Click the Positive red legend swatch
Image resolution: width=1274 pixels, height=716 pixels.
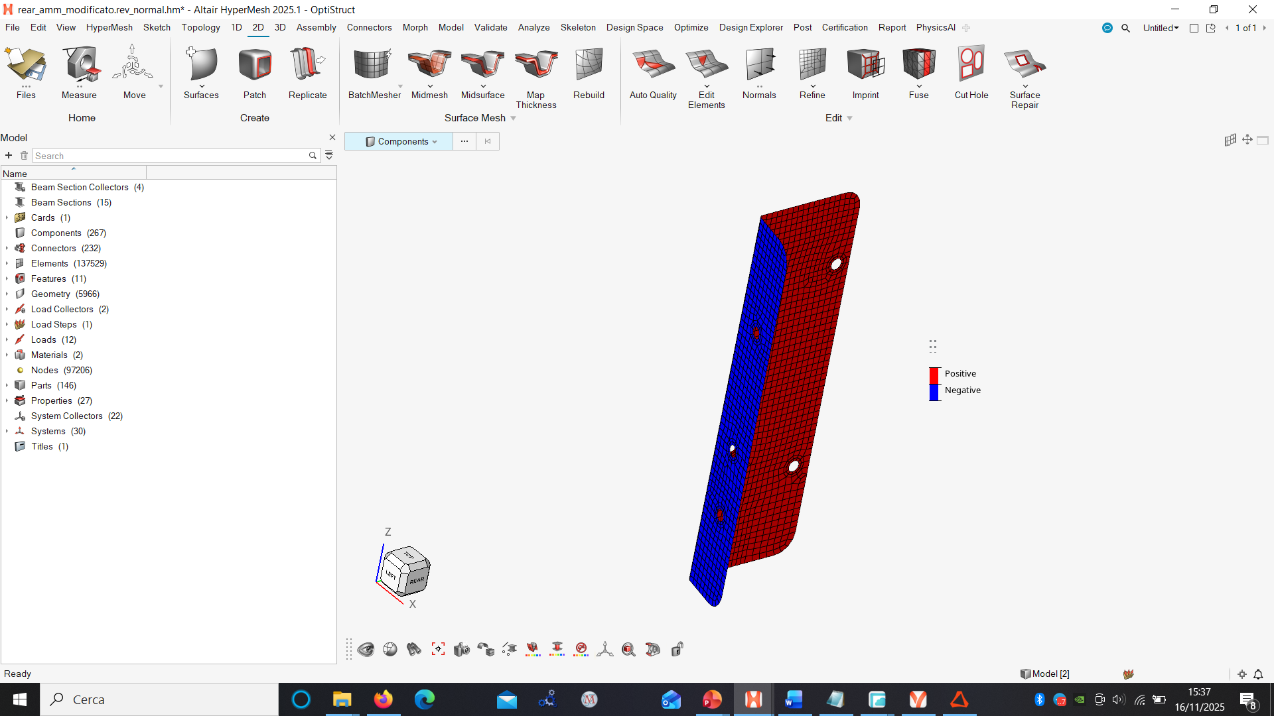934,375
